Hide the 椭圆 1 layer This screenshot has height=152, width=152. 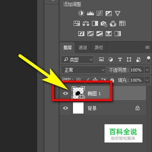coord(65,93)
